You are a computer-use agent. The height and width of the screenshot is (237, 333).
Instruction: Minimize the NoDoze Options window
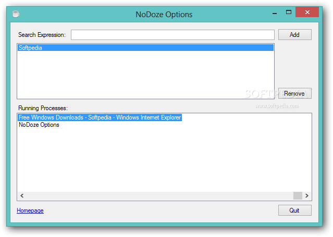pos(275,12)
